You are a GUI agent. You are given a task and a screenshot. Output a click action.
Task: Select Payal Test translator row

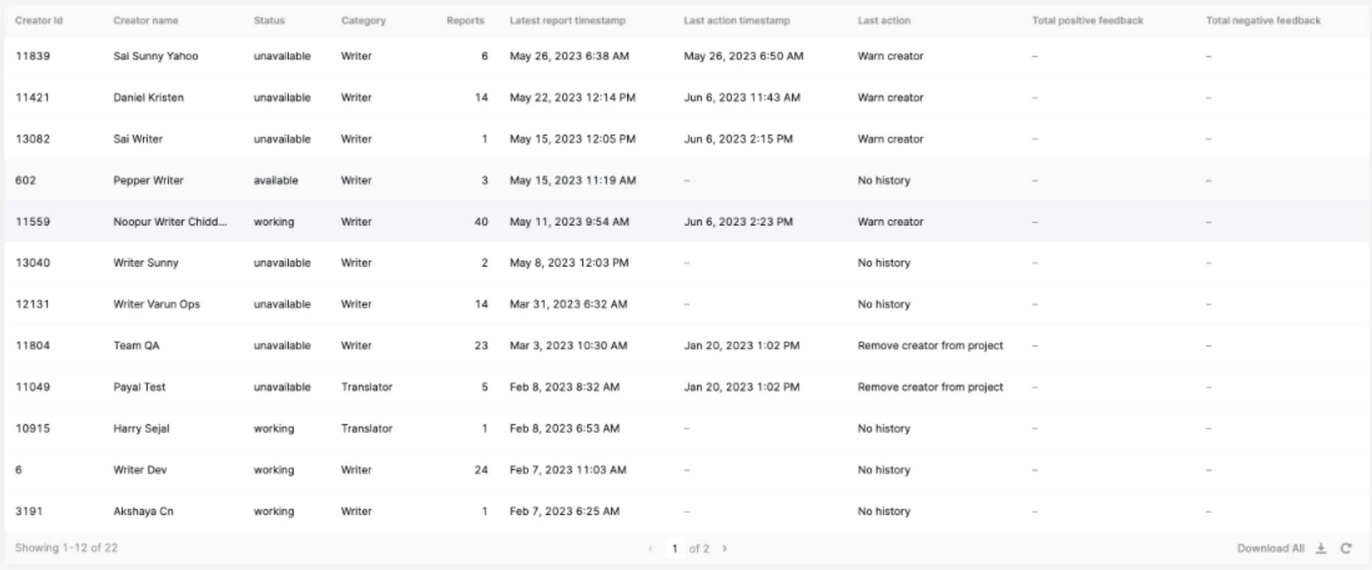pos(686,387)
